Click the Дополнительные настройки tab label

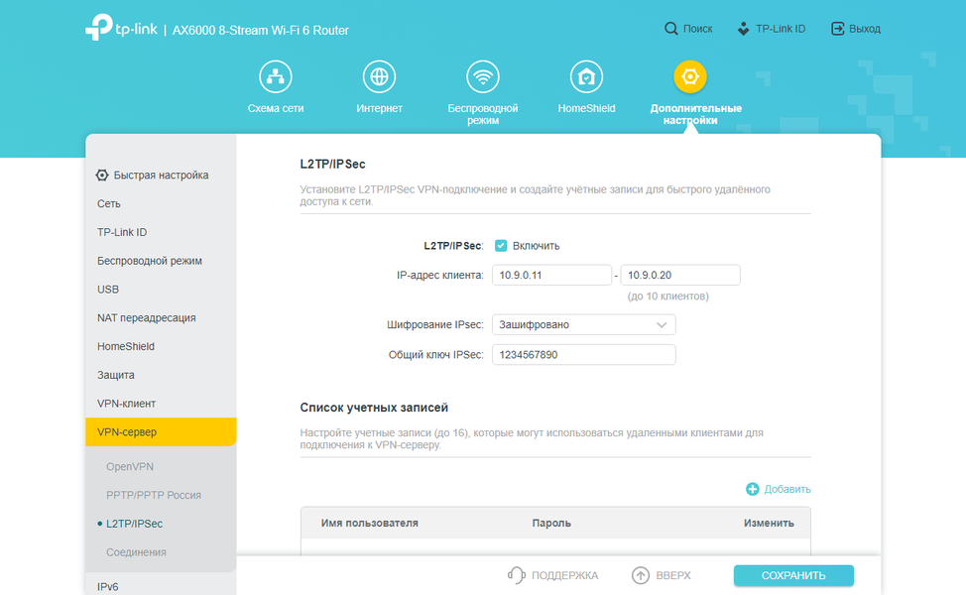pos(695,114)
